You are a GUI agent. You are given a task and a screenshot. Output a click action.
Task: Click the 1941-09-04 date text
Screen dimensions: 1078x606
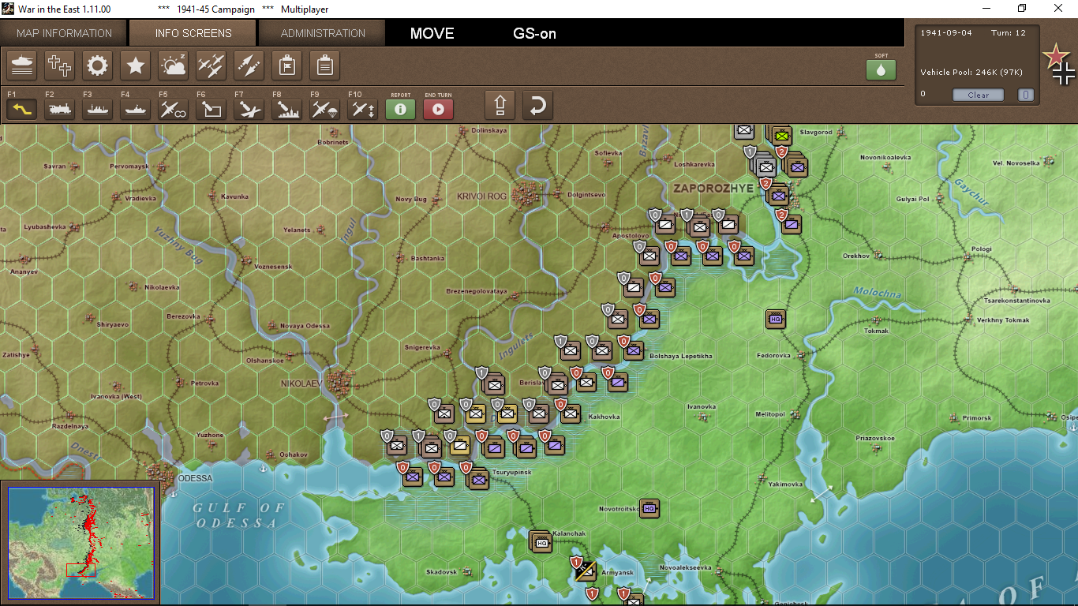click(945, 32)
